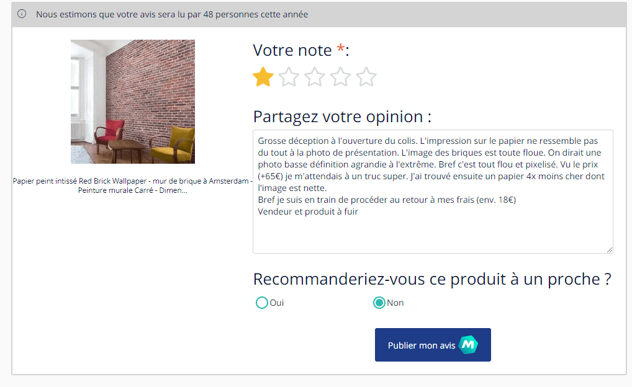Select the "Oui" recommendation option
Screen dimensions: 632x387
pos(262,303)
